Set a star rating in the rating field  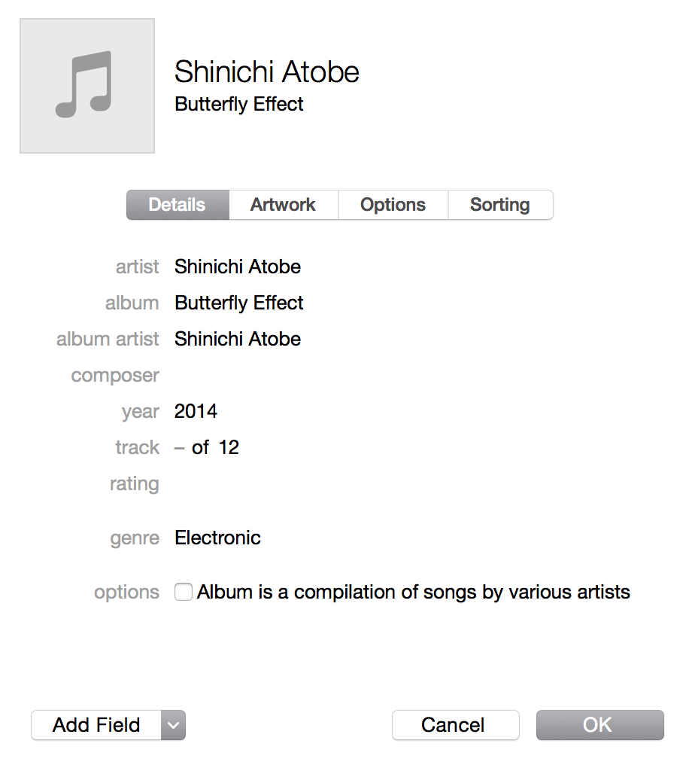[221, 484]
